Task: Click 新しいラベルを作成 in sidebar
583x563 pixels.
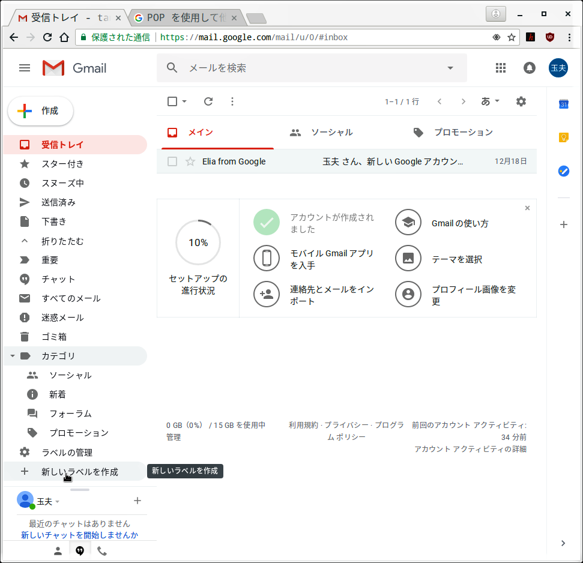Action: [75, 472]
